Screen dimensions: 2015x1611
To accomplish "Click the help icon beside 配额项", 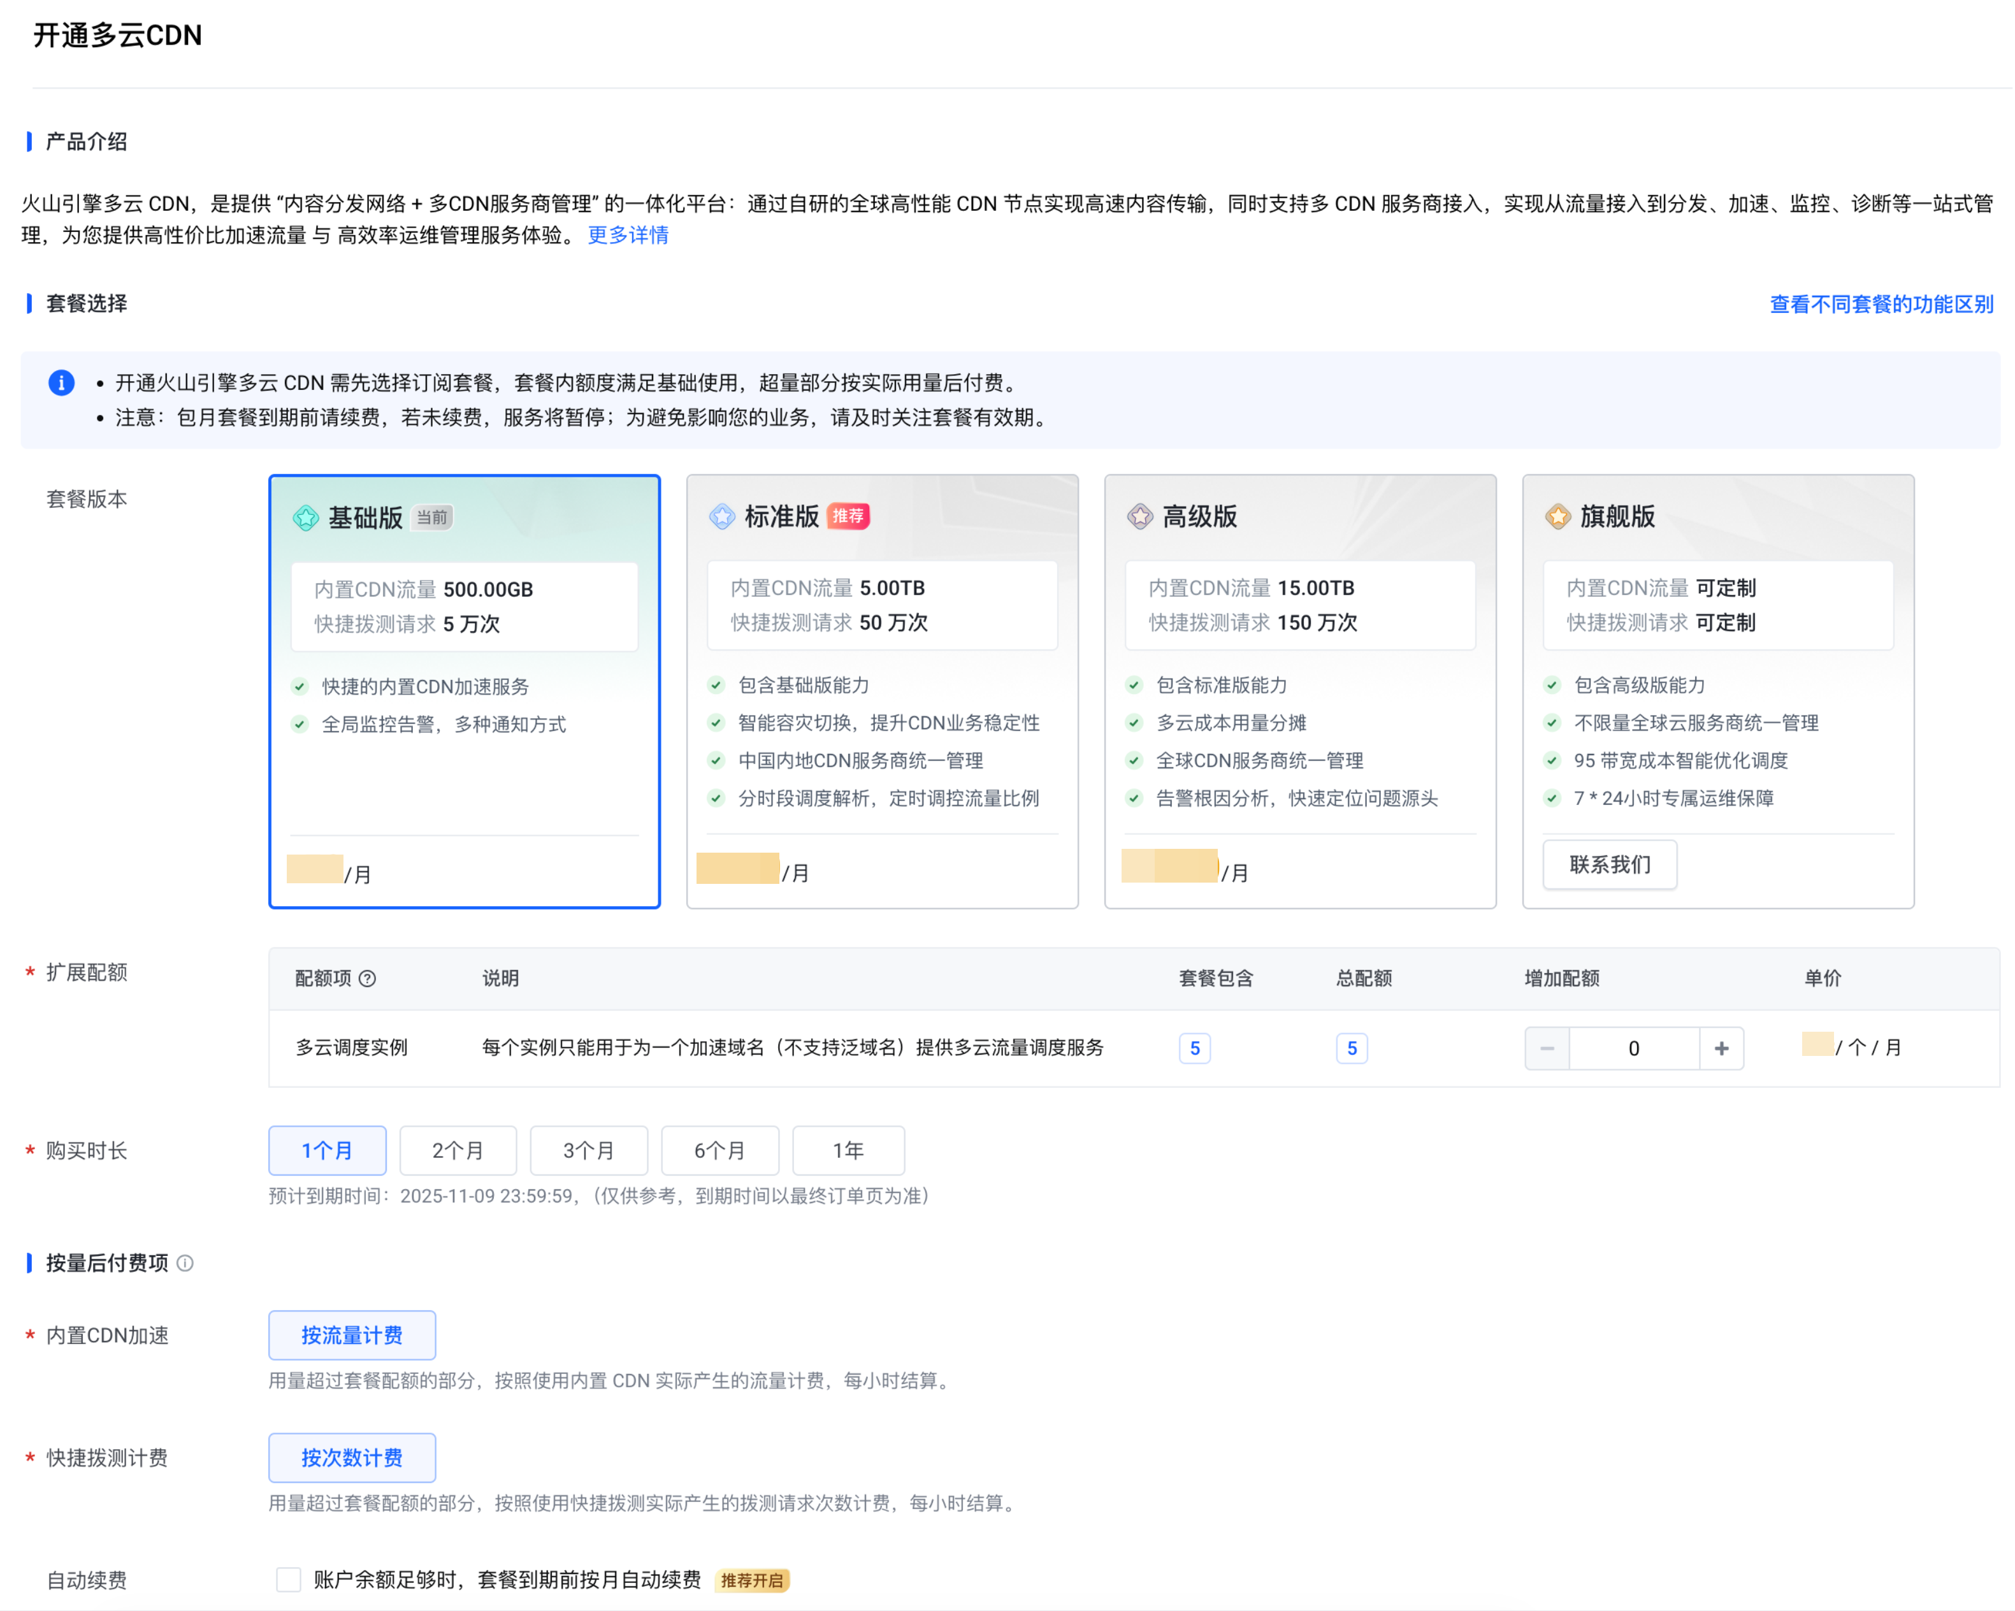I will (368, 979).
